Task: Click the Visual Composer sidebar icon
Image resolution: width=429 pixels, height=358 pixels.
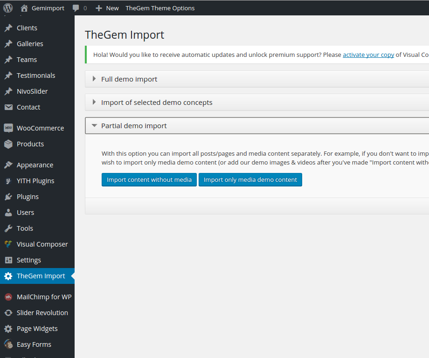Action: [x=8, y=244]
